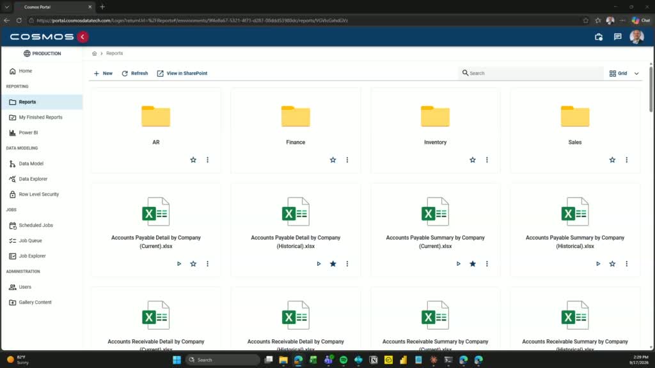Screen dimensions: 655x368
Task: Open the Windows Start menu
Action: (x=177, y=360)
